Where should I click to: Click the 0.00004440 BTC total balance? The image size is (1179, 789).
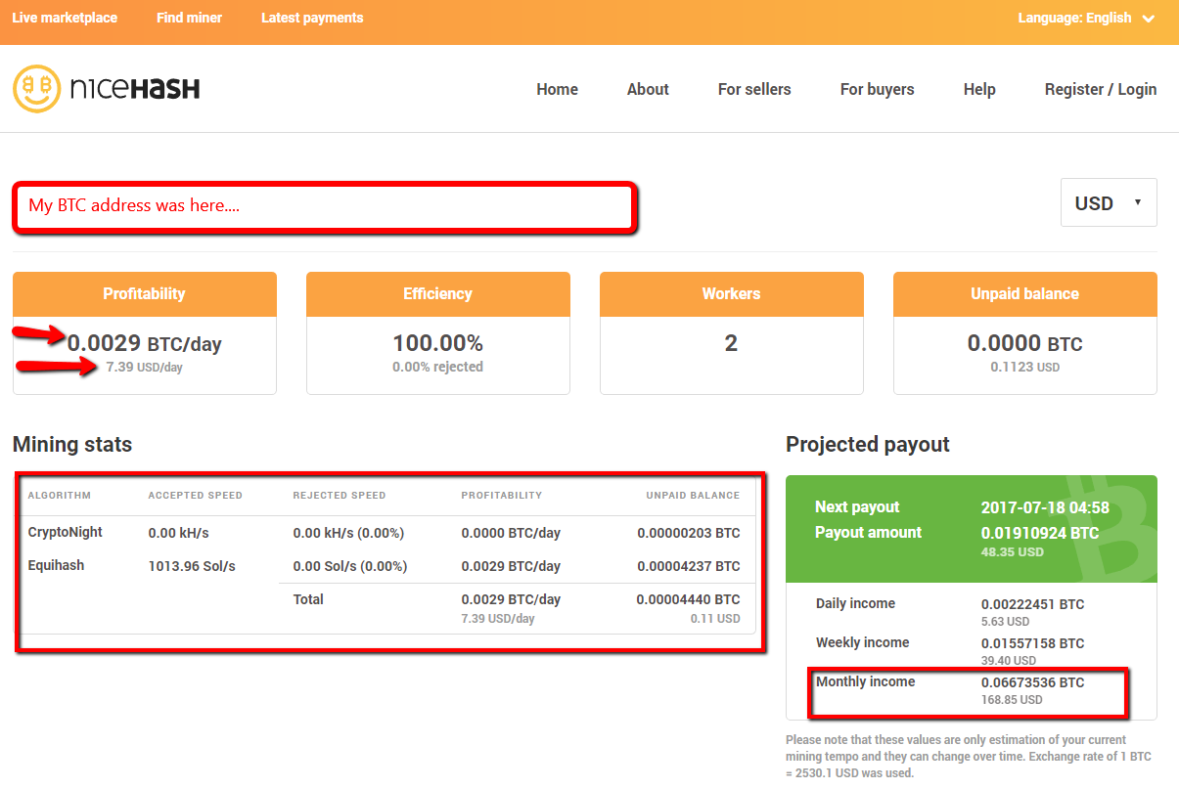tap(689, 599)
